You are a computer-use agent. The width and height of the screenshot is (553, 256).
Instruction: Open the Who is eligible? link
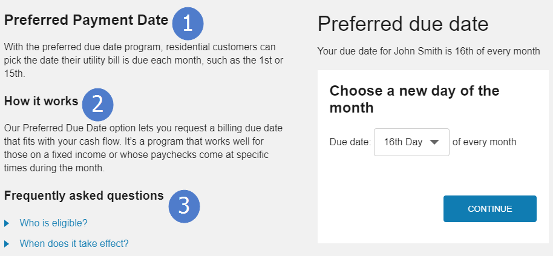tap(53, 223)
